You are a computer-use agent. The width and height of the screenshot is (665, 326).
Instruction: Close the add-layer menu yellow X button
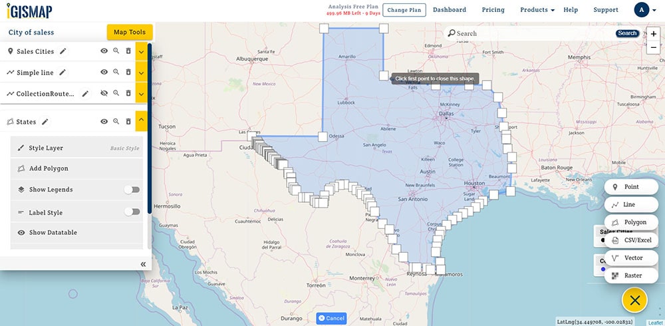[x=634, y=301]
